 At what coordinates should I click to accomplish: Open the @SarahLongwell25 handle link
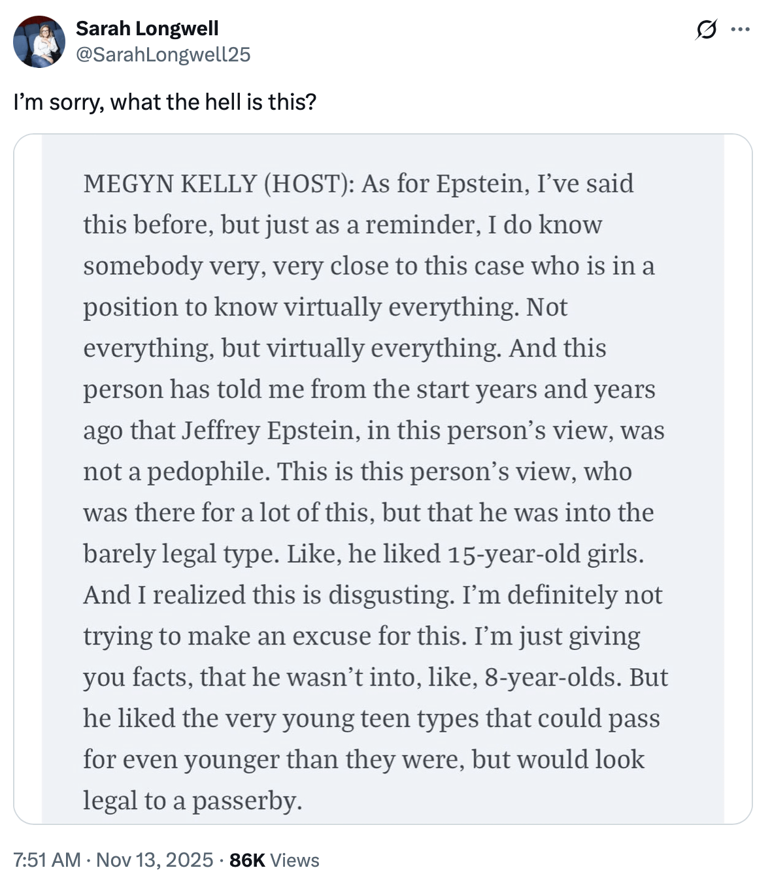click(163, 54)
